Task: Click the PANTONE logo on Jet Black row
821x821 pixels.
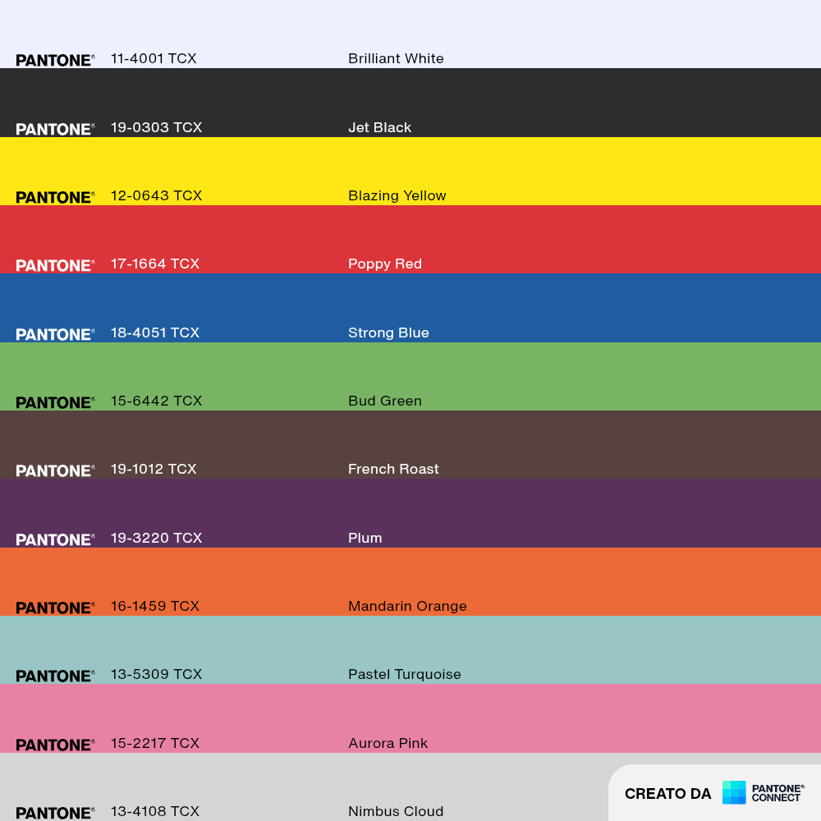Action: 55,130
